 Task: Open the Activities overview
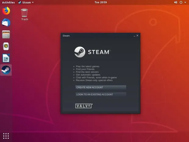click(8, 2)
